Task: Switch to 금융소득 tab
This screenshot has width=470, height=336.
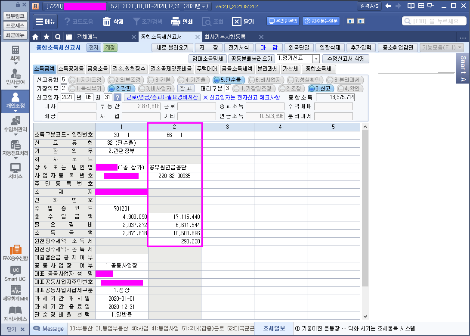Action: (98, 68)
